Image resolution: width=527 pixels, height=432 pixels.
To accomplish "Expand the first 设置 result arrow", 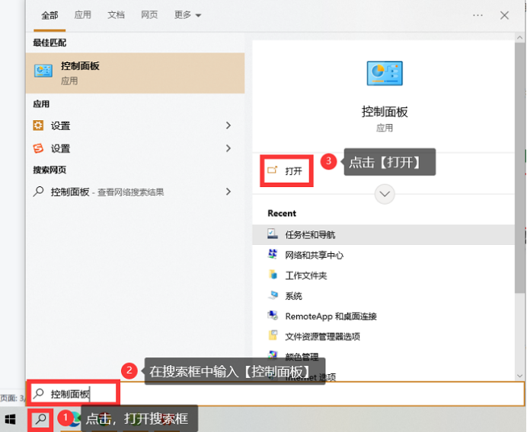I will click(x=228, y=125).
